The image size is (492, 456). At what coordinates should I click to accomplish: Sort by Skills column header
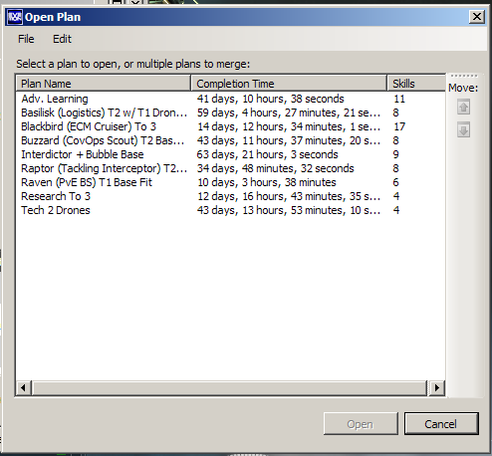tap(416, 84)
